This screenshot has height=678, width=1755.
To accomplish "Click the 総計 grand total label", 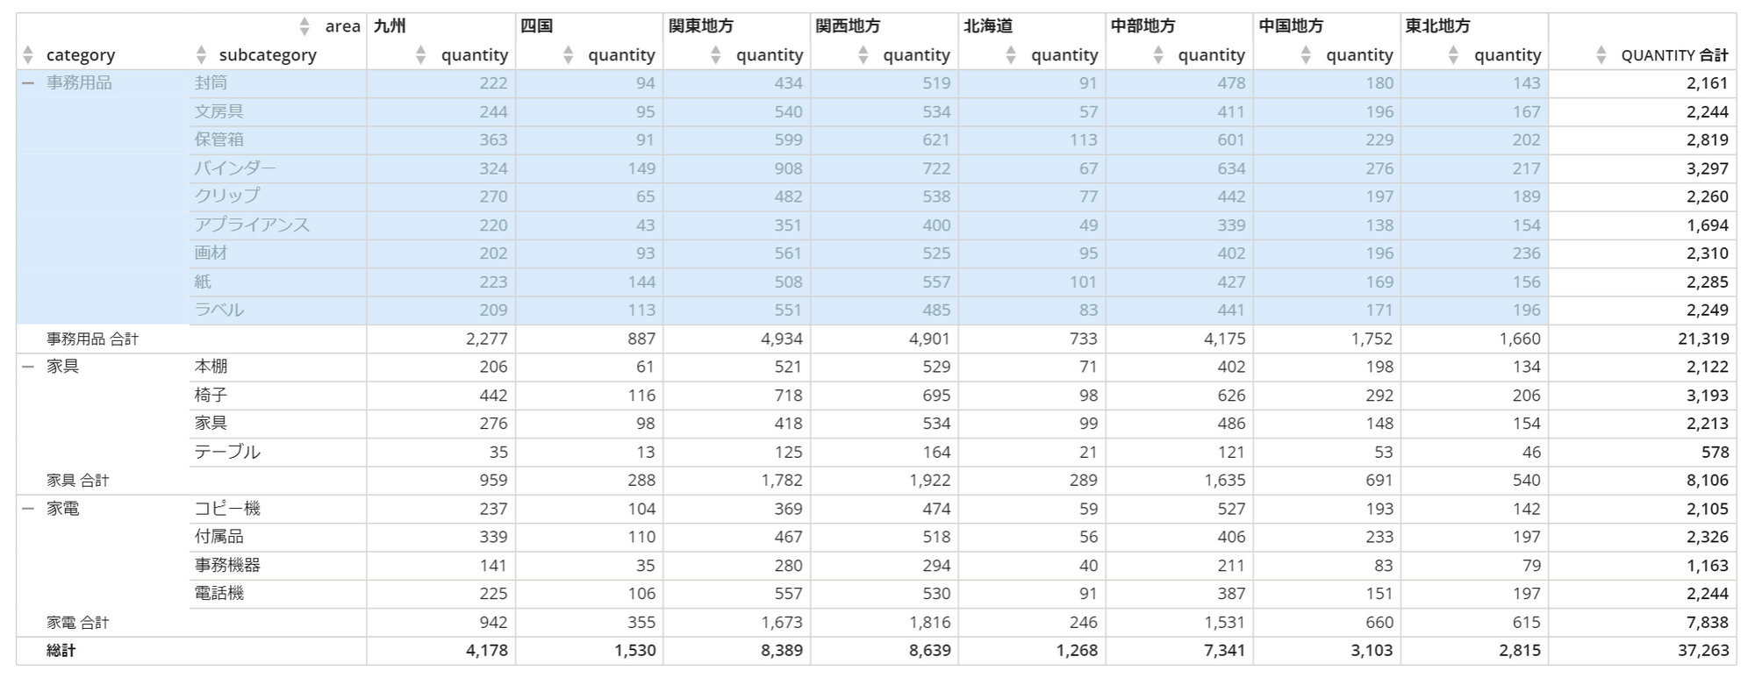I will 61,651.
